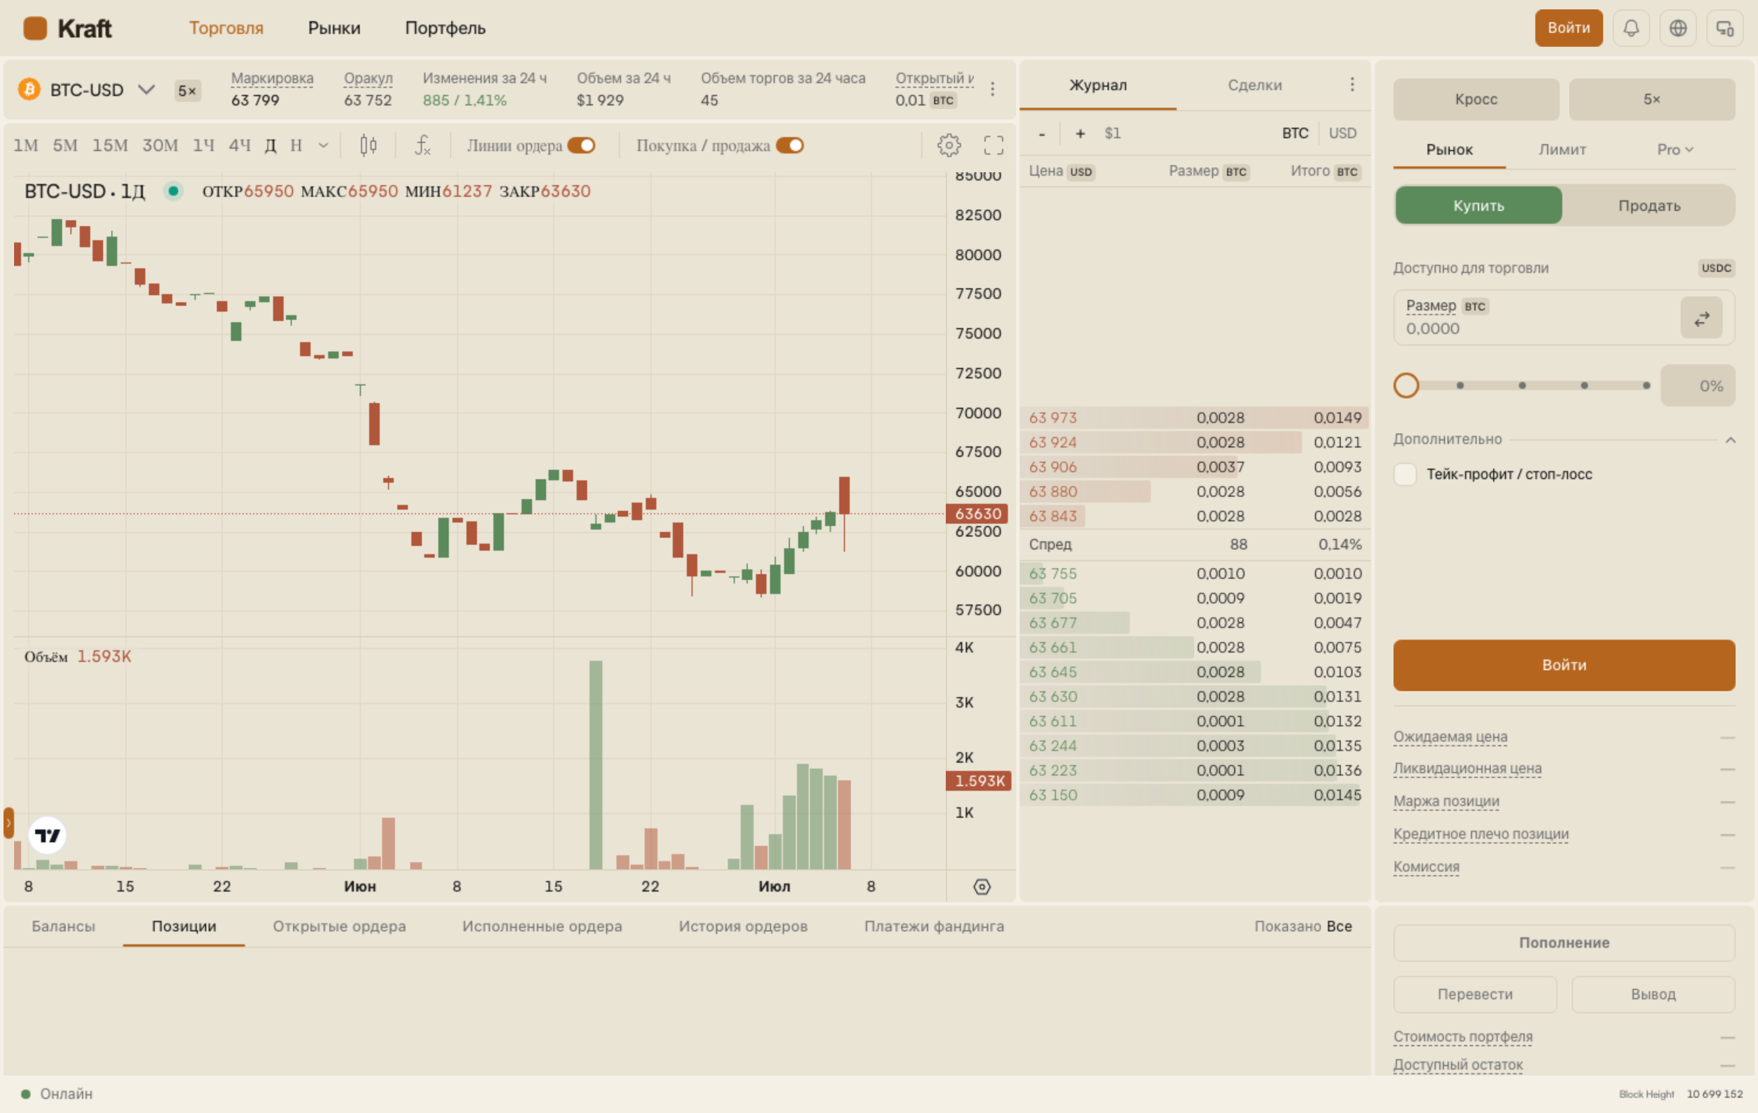Open the Order History tab
This screenshot has height=1113, width=1758.
(x=742, y=927)
